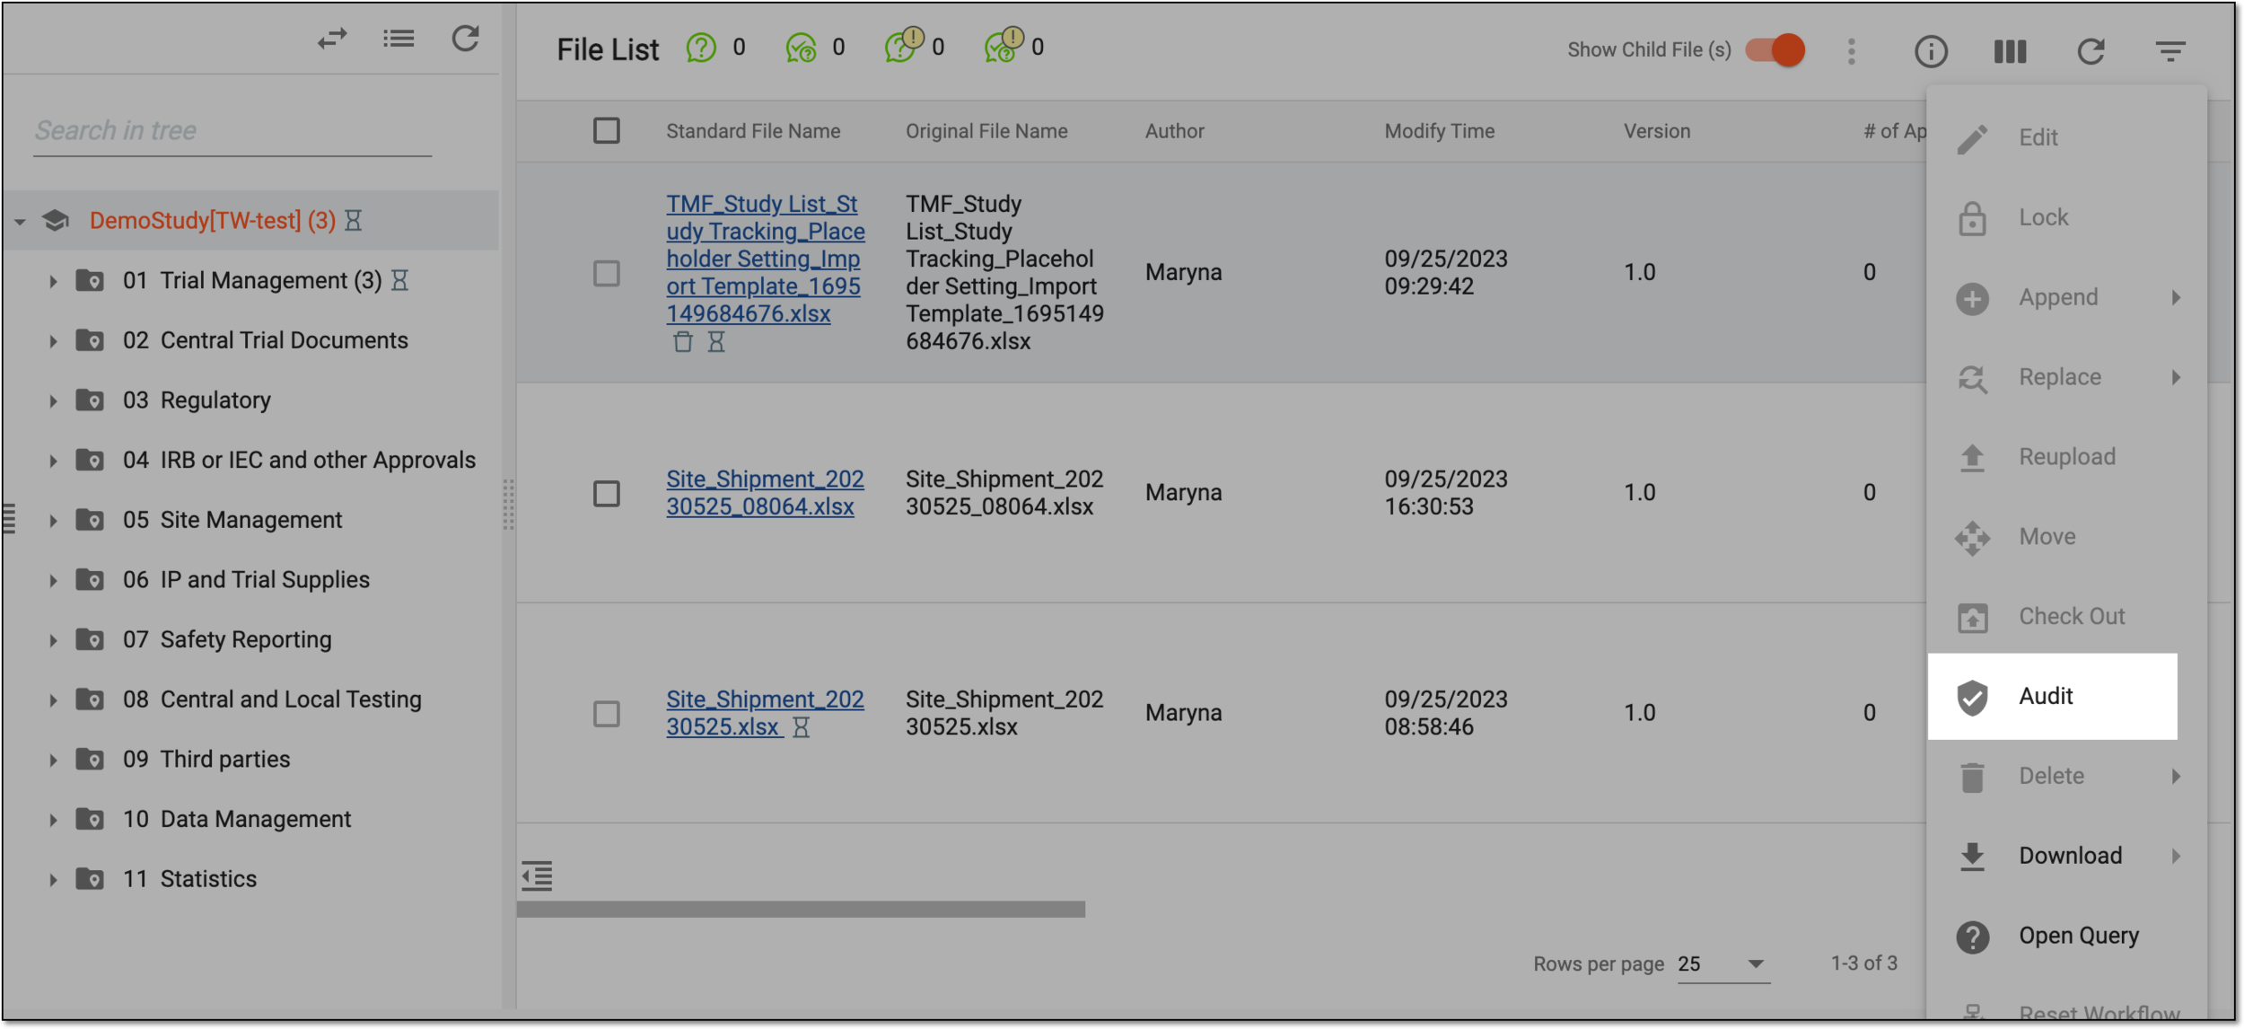Expand 01 Trial Management folder
This screenshot has width=2244, height=1029.
(x=53, y=281)
